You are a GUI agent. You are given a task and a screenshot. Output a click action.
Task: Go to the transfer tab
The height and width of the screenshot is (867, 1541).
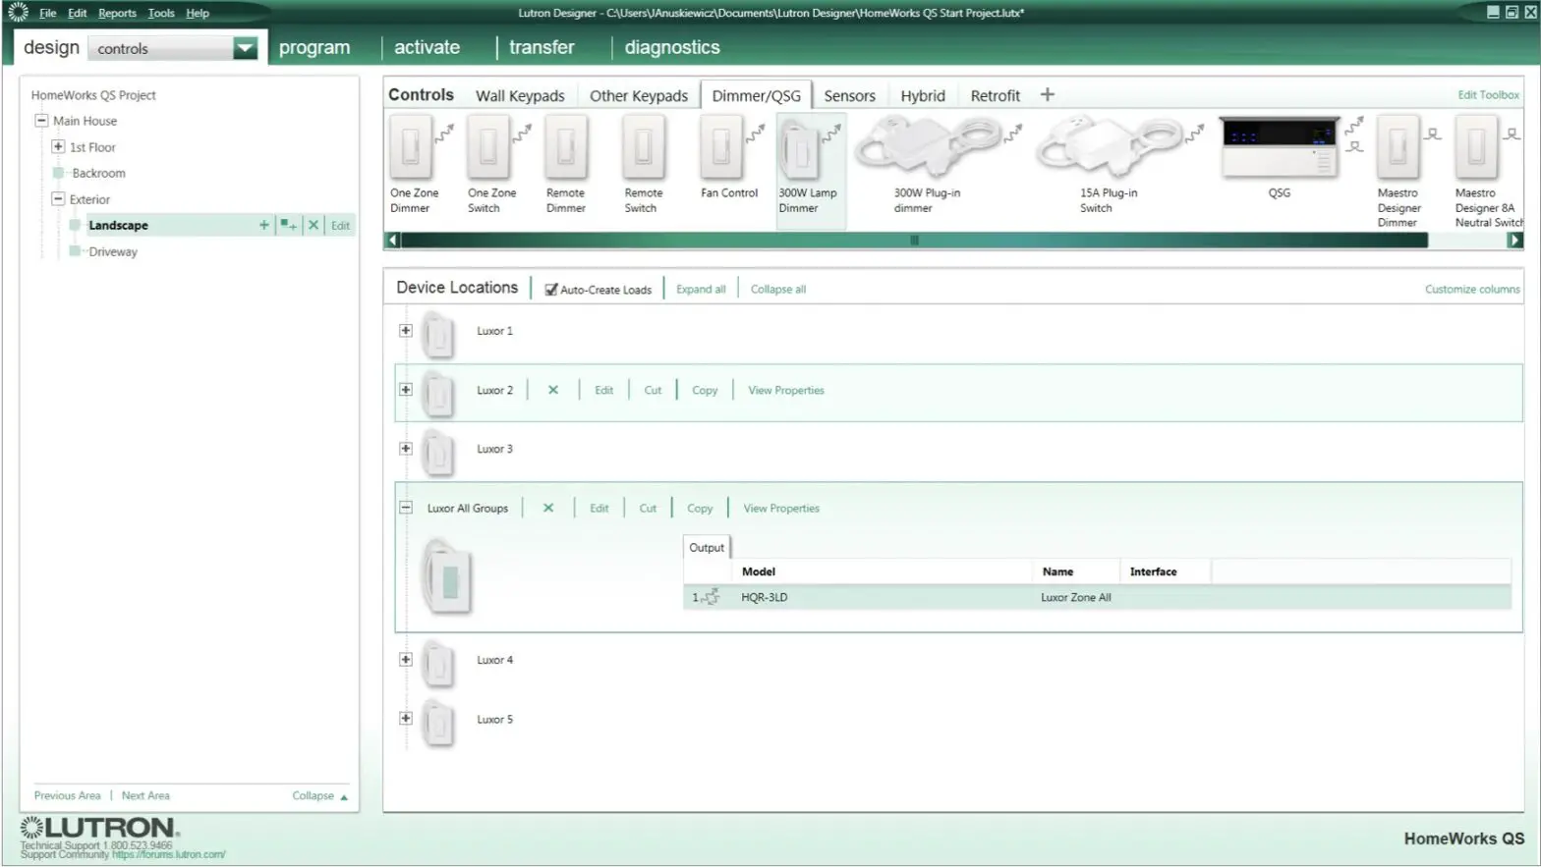pyautogui.click(x=542, y=47)
